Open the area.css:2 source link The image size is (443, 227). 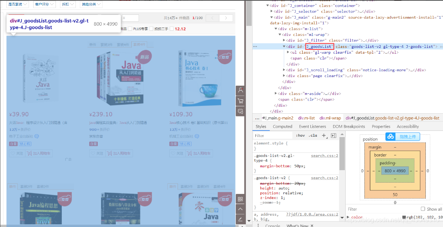pos(312,214)
